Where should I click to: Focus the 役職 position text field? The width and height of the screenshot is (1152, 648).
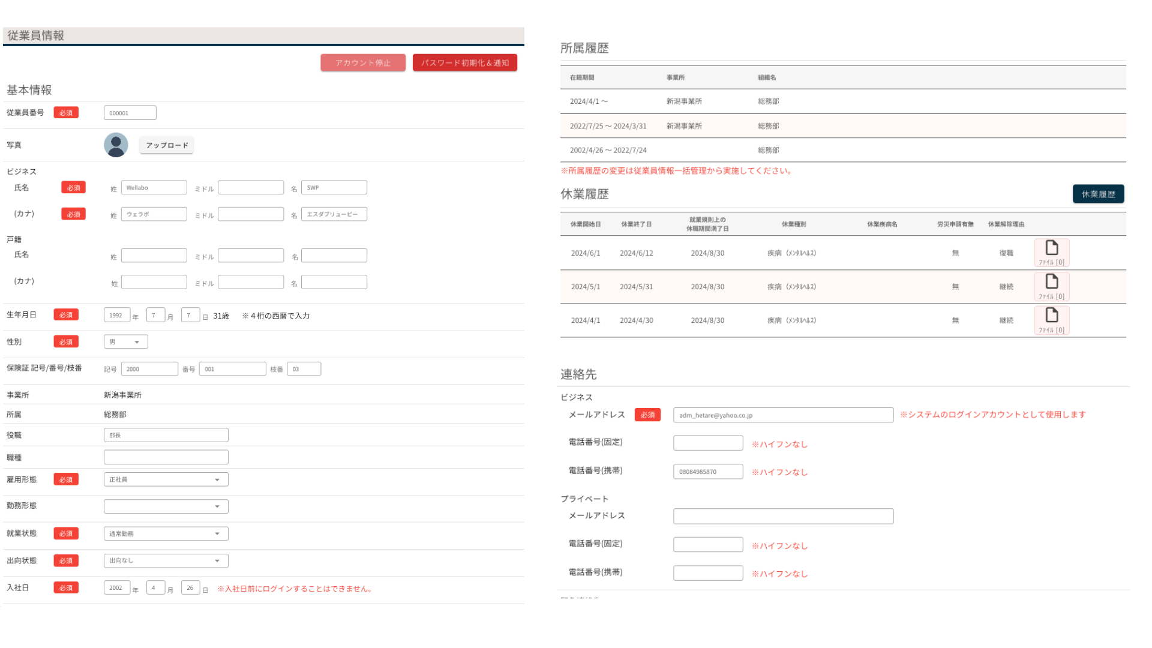[x=166, y=435]
